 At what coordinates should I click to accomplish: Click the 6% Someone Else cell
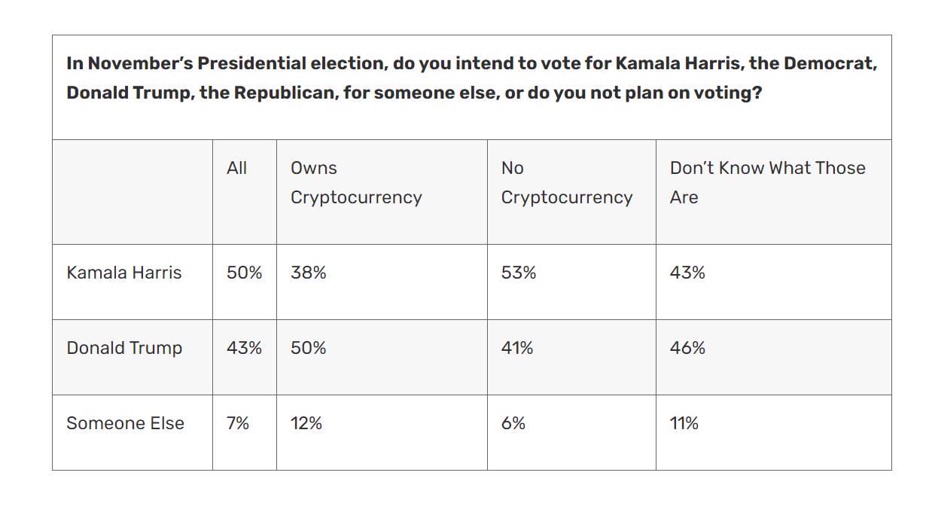513,423
